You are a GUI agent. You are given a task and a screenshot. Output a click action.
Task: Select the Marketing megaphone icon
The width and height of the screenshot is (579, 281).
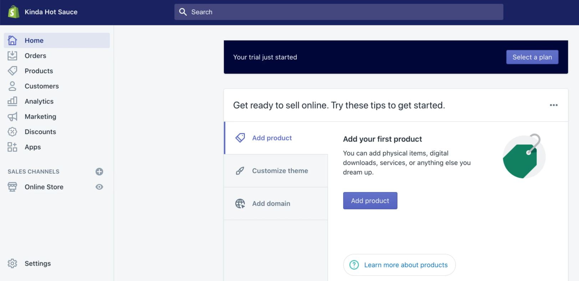coord(12,116)
